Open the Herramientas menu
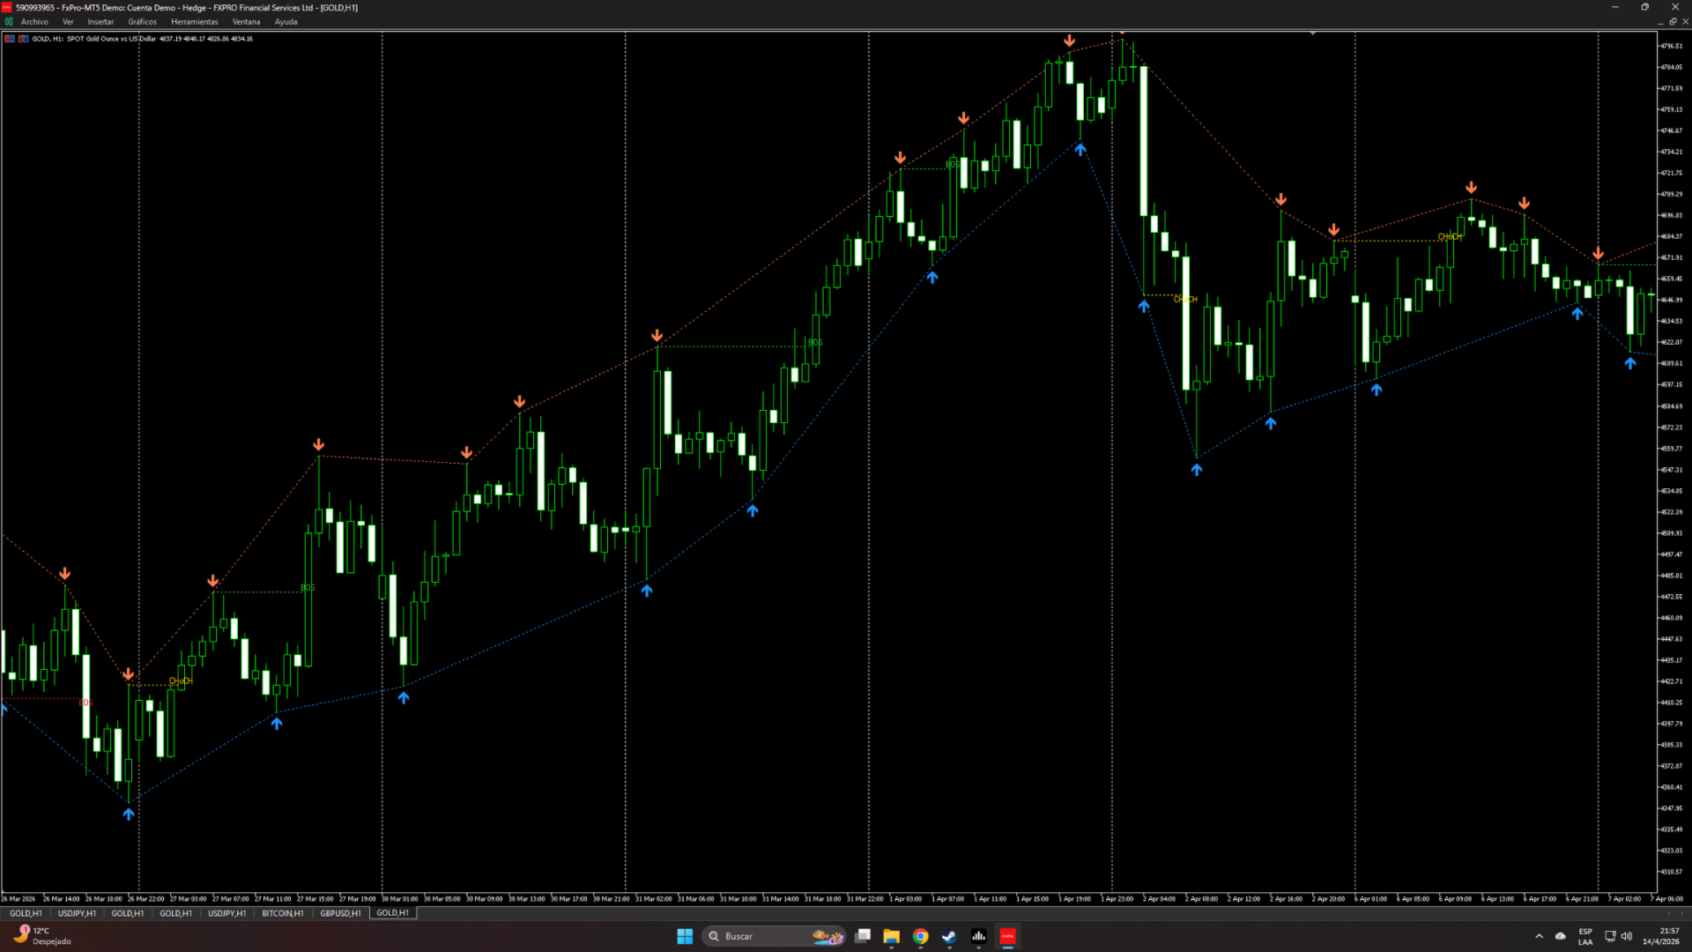This screenshot has height=952, width=1692. pos(194,22)
